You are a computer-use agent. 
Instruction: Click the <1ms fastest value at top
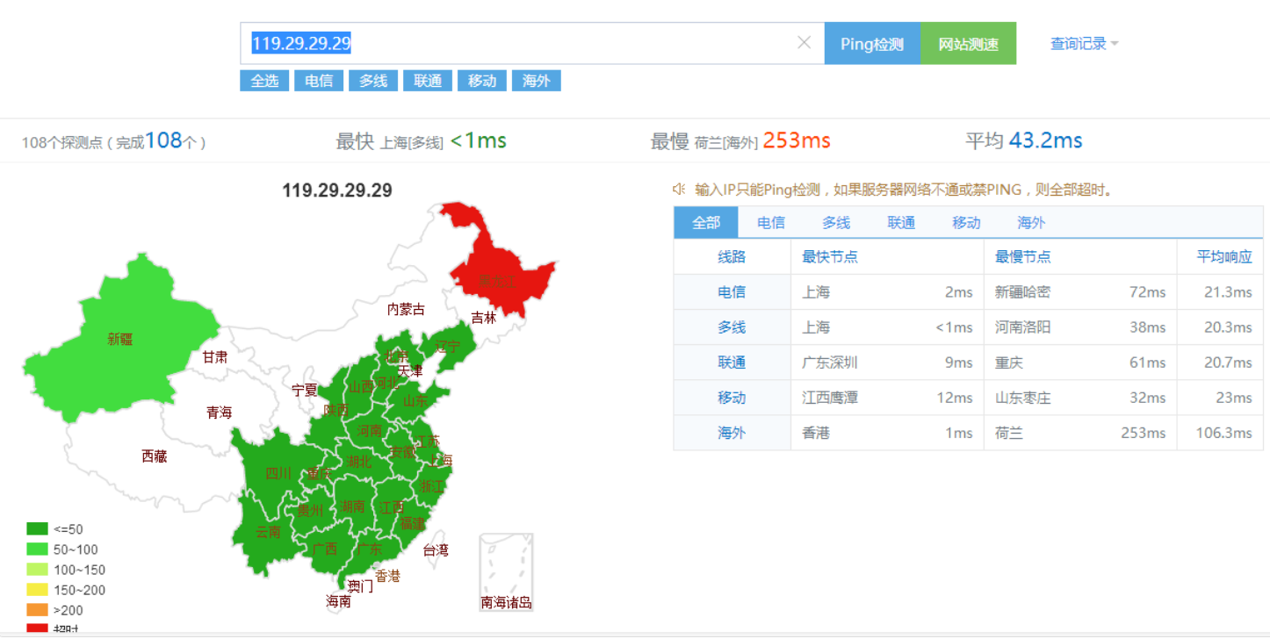point(479,140)
